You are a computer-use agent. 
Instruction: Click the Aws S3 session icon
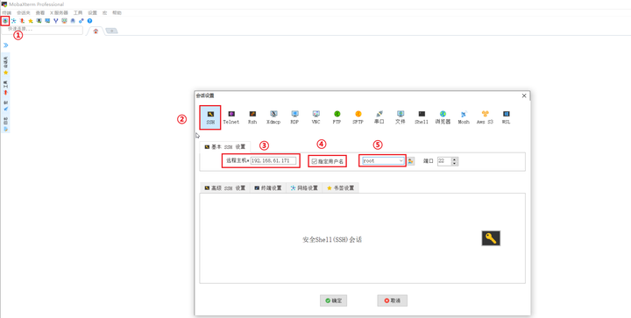click(485, 117)
